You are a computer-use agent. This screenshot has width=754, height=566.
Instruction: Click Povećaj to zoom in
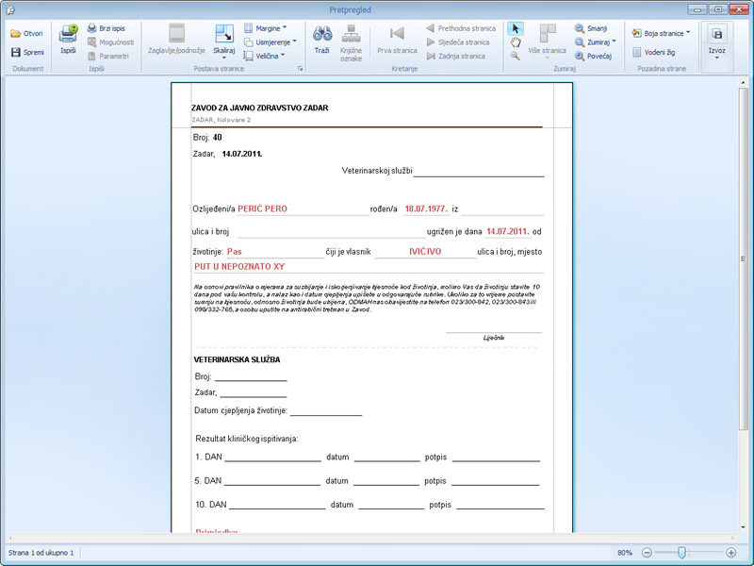pyautogui.click(x=594, y=56)
